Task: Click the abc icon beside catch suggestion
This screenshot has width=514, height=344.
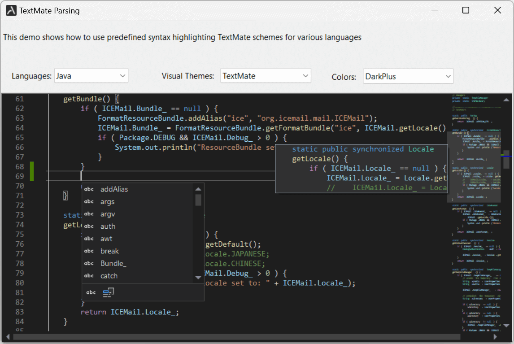Action: (89, 276)
